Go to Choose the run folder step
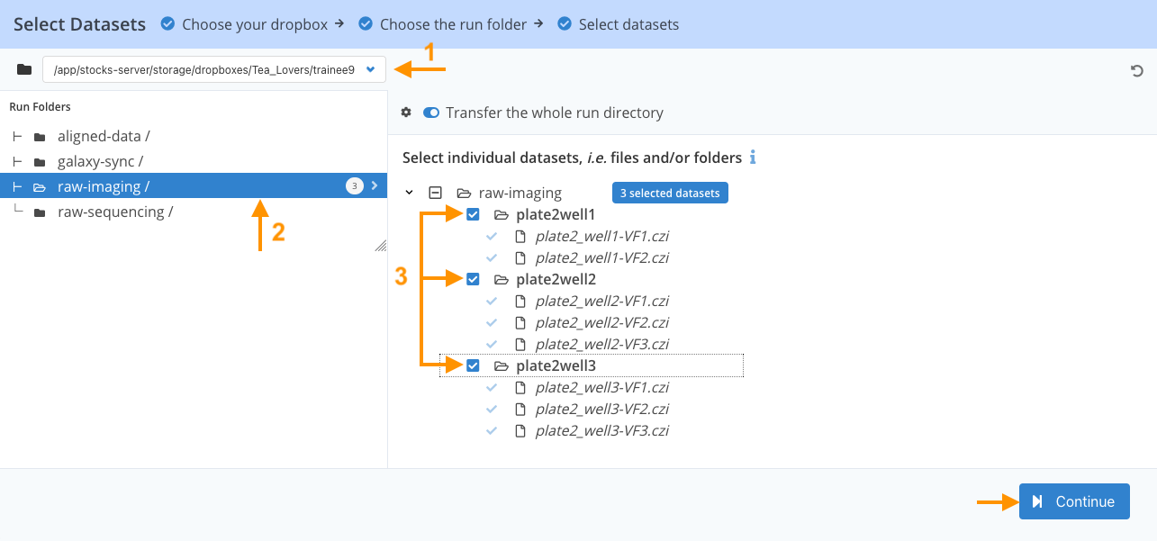 [x=451, y=24]
